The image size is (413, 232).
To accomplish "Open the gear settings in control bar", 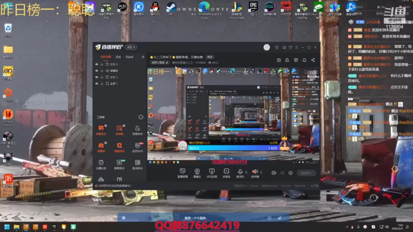I will [x=291, y=173].
